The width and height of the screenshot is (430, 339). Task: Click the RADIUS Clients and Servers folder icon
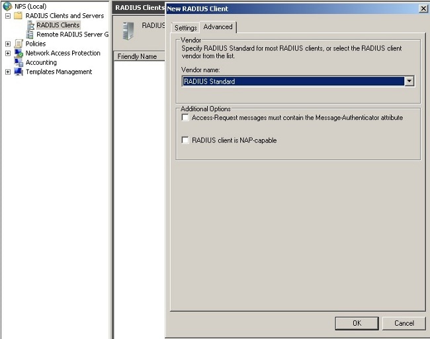(x=19, y=16)
